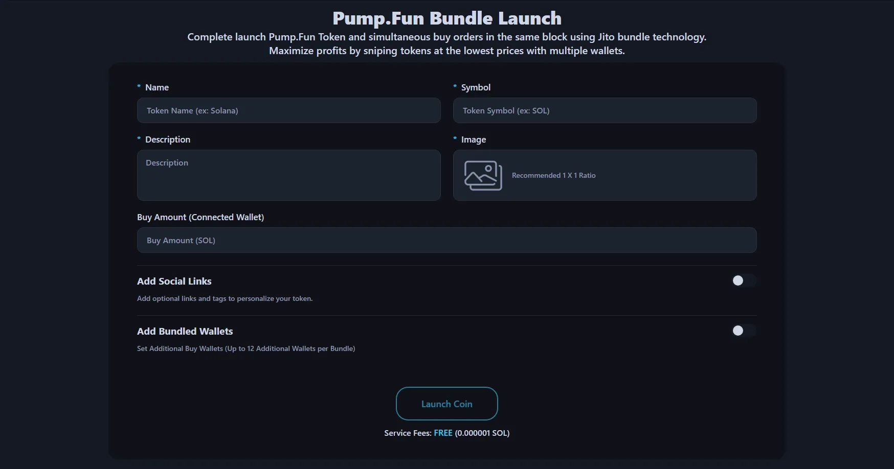Click the Add Bundled Wallets heading

(x=185, y=332)
